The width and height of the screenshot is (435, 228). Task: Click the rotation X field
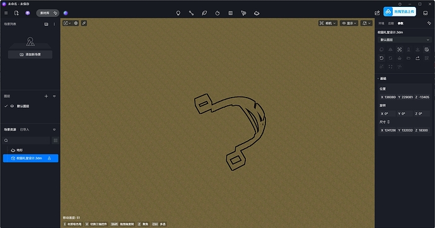point(388,113)
